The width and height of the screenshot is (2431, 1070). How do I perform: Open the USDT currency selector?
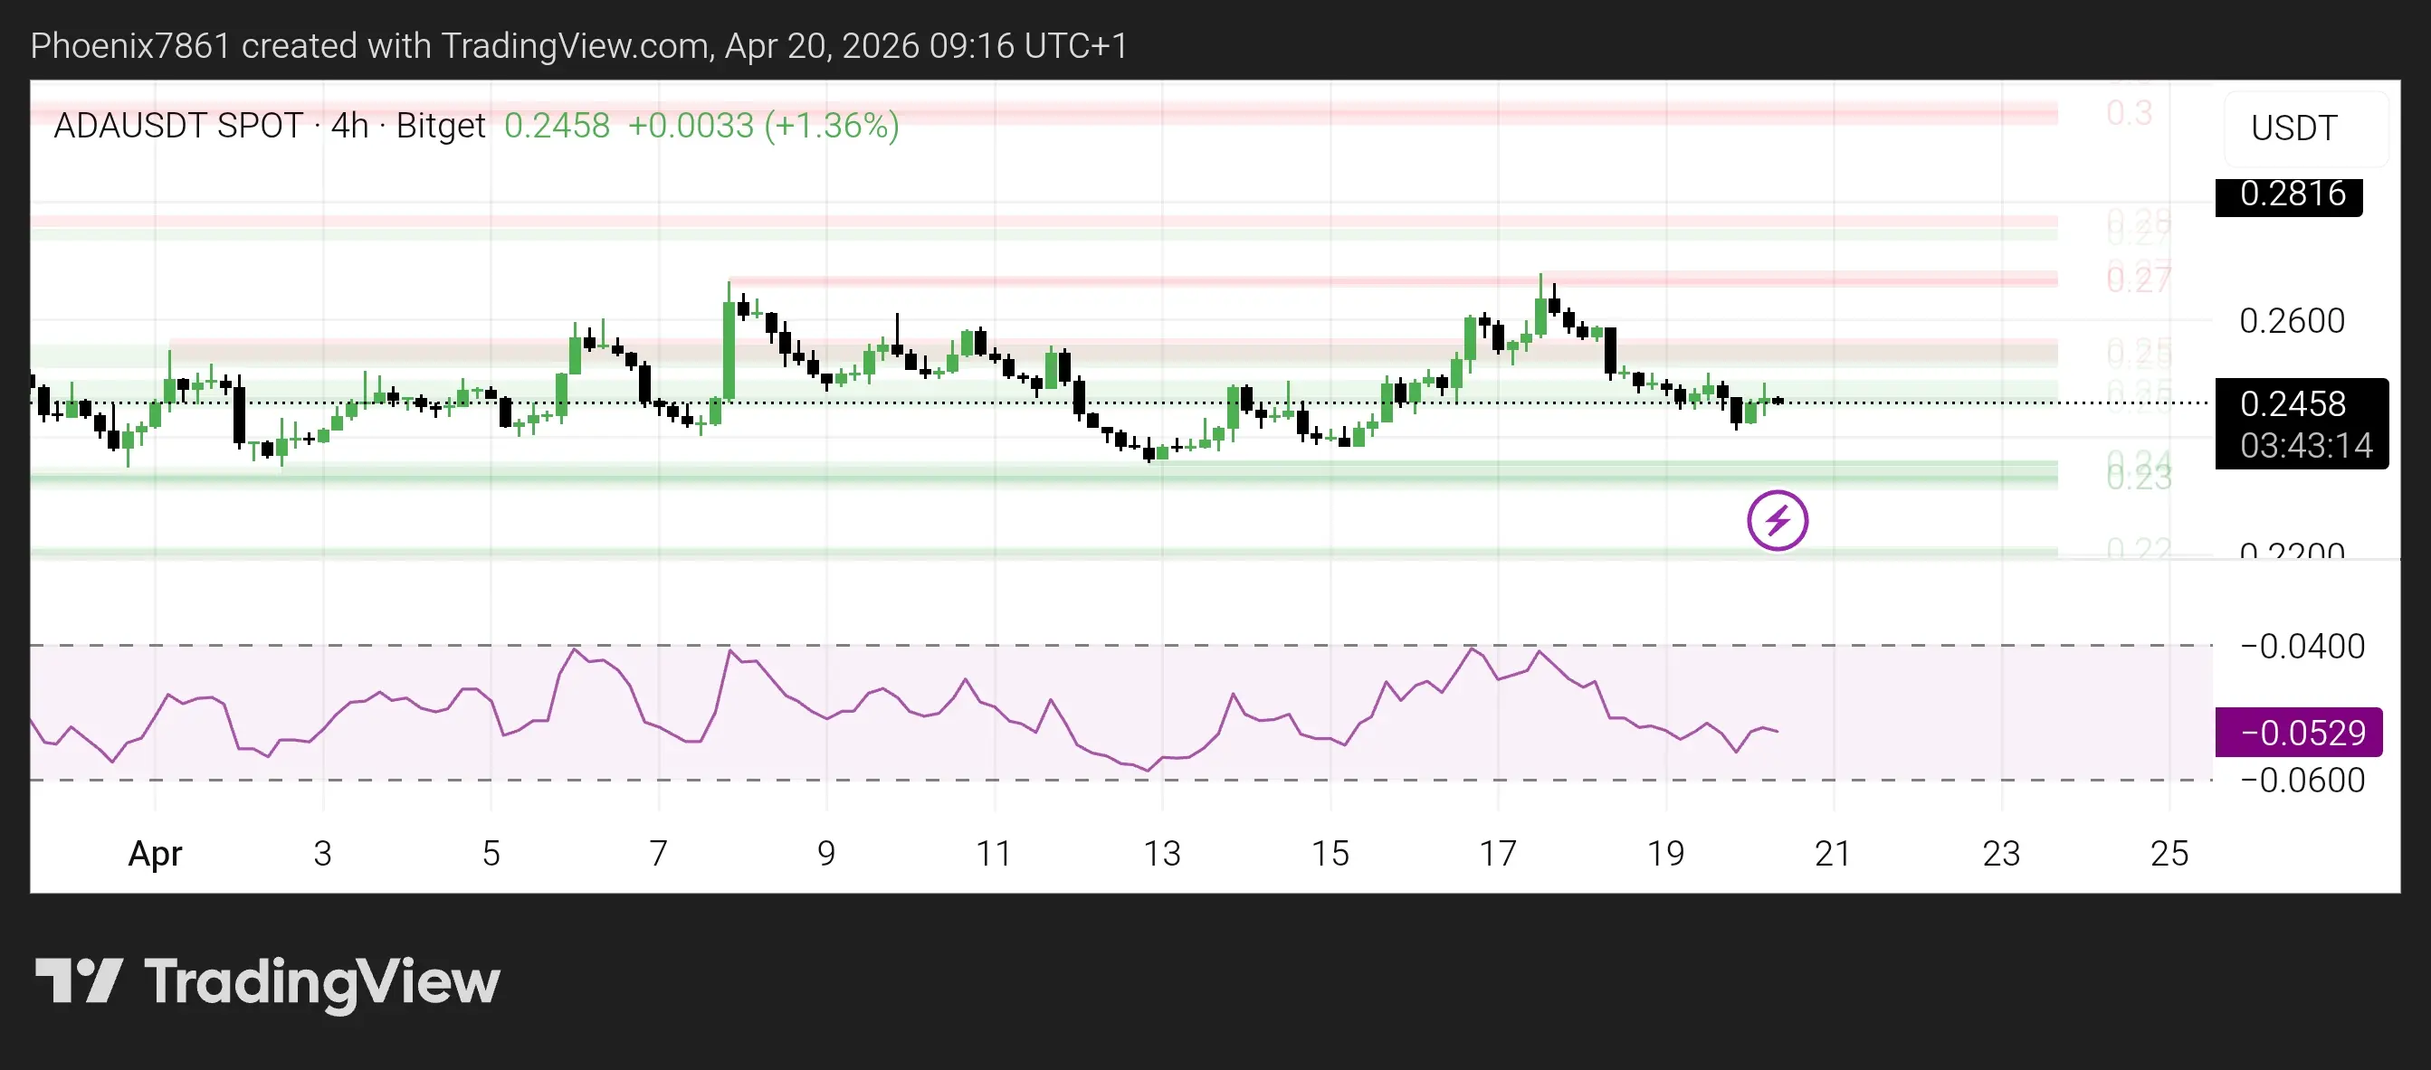[x=2293, y=128]
